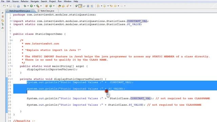Click the Open Type icon

coord(59,6)
